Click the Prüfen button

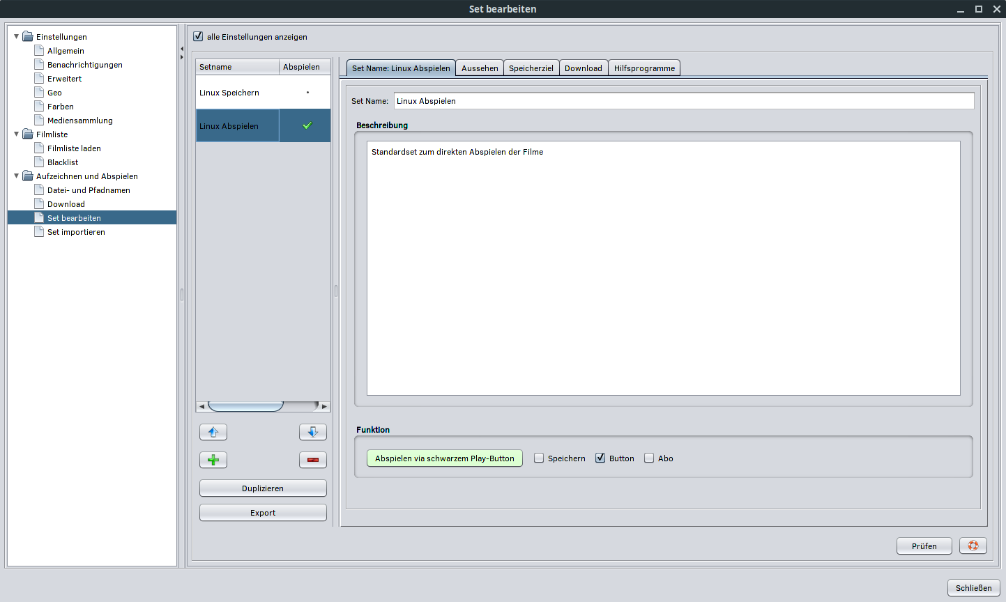click(924, 546)
